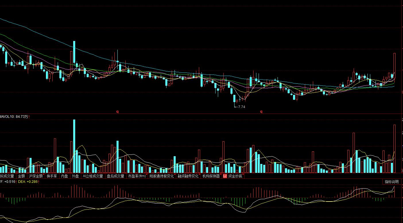
Task: Open the 沪深金额 indicator tab
Action: pos(36,176)
